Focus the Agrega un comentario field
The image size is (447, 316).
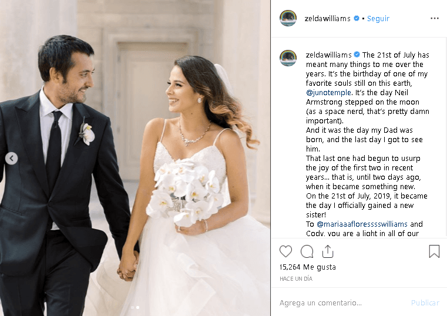pyautogui.click(x=342, y=302)
